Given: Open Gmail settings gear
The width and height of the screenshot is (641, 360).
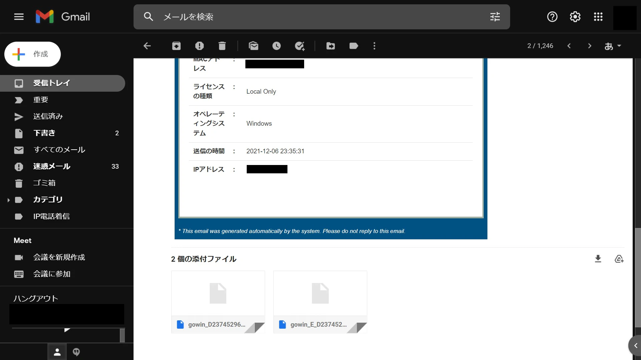Looking at the screenshot, I should point(575,17).
